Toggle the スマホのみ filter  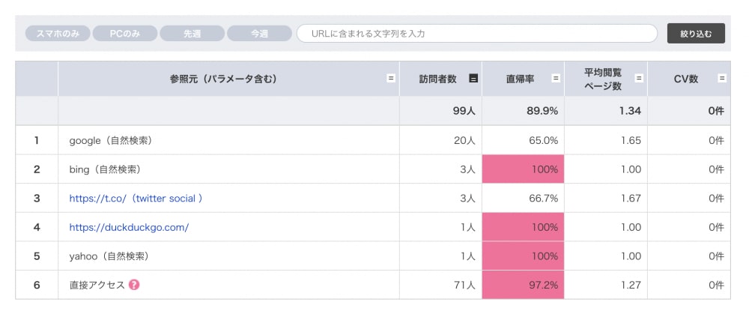(58, 34)
